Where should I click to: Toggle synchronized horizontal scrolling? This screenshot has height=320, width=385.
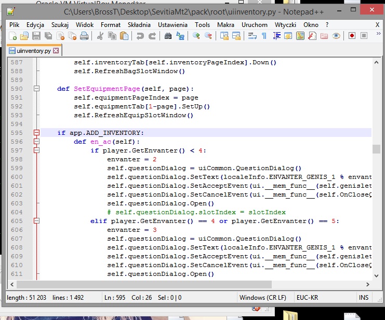(x=236, y=36)
